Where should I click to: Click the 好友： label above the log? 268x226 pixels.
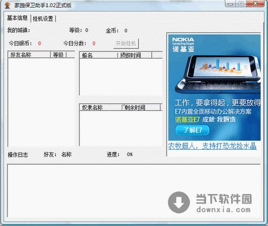(50, 155)
